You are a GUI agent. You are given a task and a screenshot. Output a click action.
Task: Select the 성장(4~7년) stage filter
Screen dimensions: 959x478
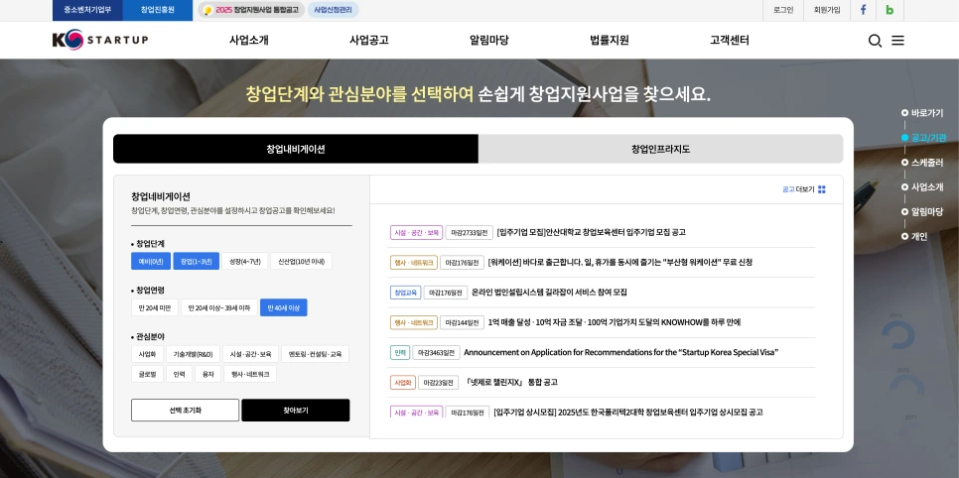[x=244, y=261]
